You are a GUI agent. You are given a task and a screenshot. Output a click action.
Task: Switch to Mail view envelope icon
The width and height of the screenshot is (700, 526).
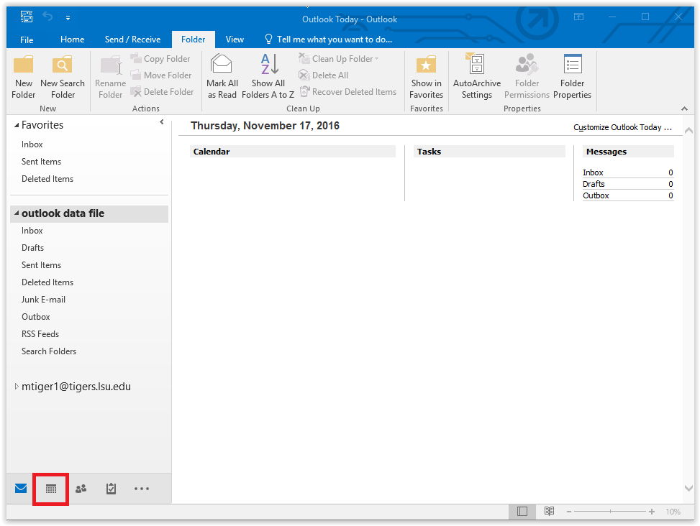point(21,489)
